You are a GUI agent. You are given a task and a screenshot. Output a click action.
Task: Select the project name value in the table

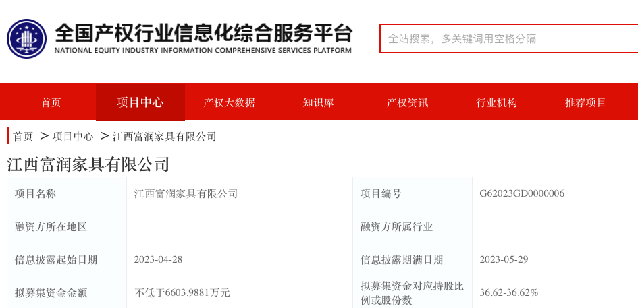point(186,194)
